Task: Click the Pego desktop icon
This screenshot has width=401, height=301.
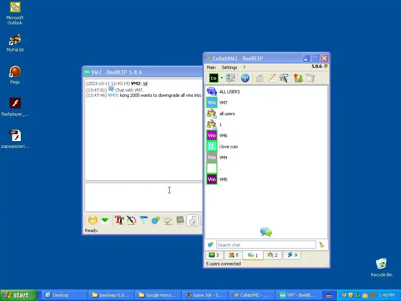Action: point(15,75)
